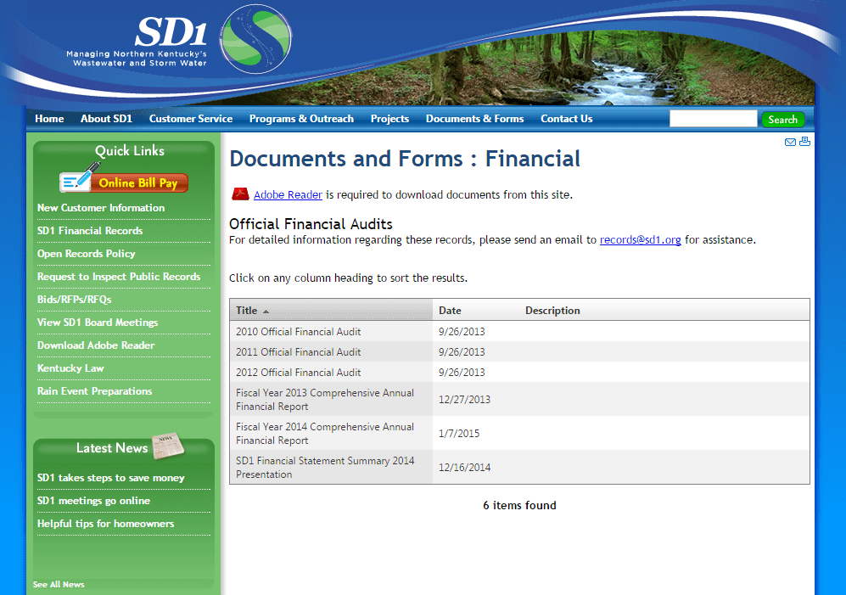The image size is (846, 595).
Task: Click the print page icon
Action: [804, 142]
